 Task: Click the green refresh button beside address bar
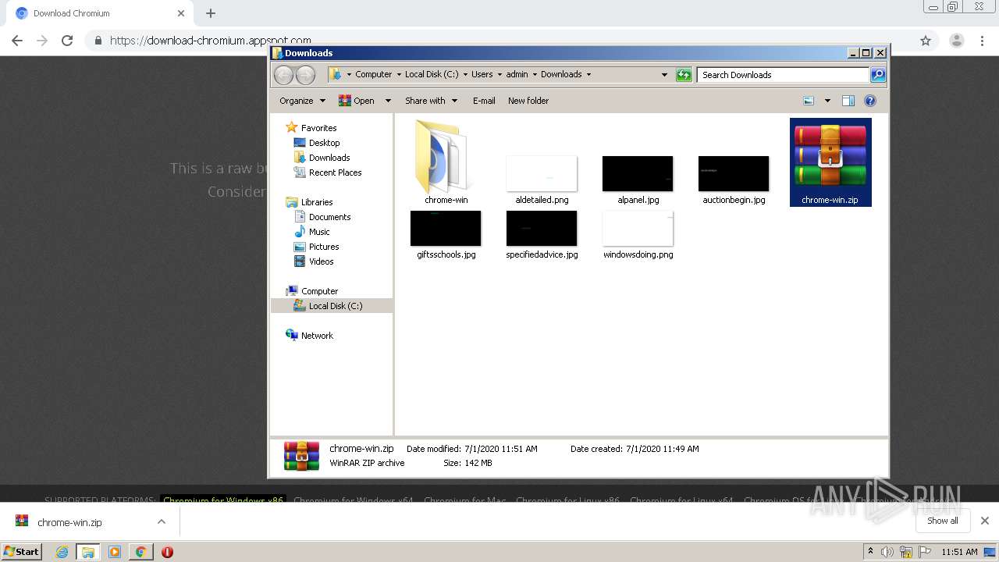tap(684, 75)
